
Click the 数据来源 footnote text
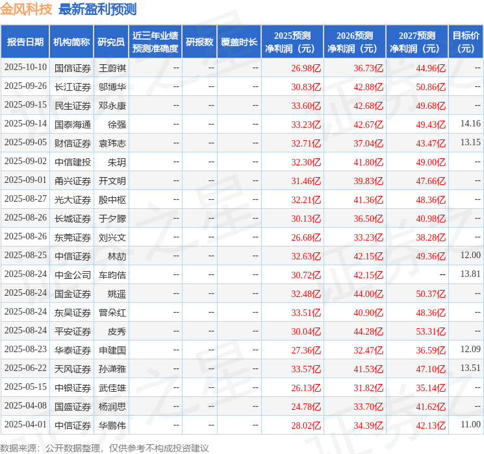coord(105,448)
